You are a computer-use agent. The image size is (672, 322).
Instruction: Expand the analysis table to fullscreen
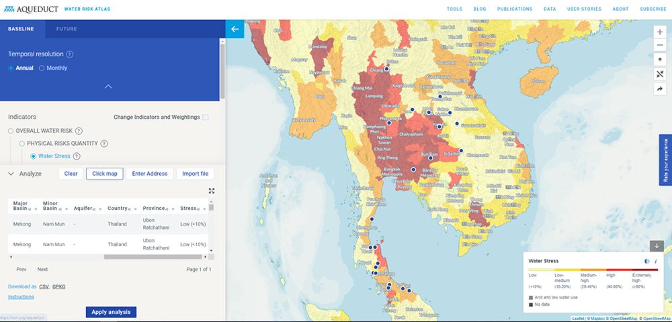pyautogui.click(x=212, y=191)
